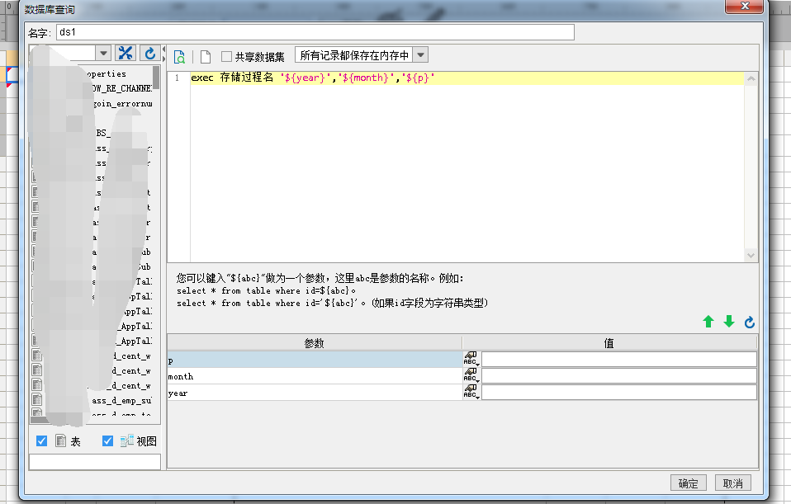Screen dimensions: 791x504
Task: Open the 所有记录都保存在内存中 dropdown
Action: [x=420, y=55]
